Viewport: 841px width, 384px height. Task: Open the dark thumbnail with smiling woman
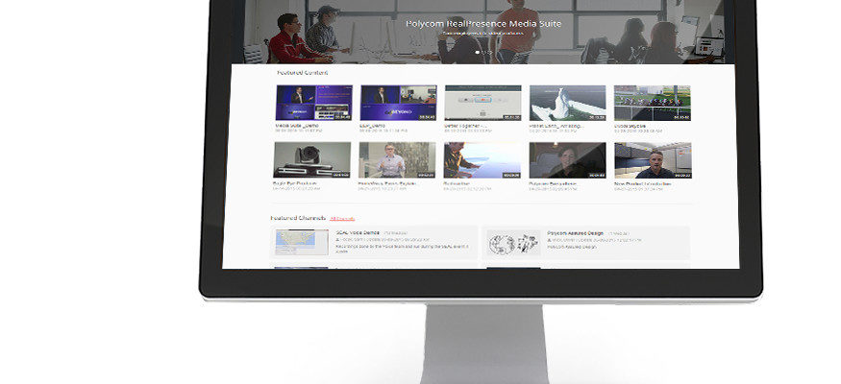click(567, 159)
